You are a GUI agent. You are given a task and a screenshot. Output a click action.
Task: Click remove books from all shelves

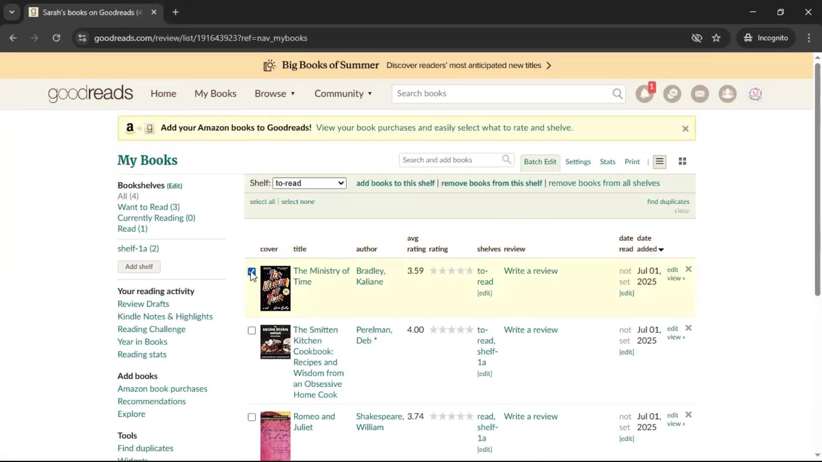(604, 183)
